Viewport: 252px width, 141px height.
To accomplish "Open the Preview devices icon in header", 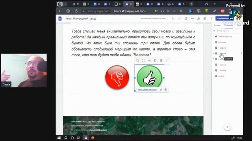I will tap(186, 18).
